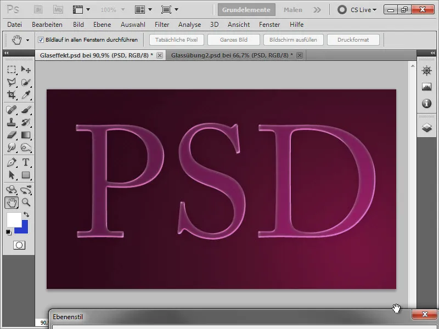Launch Adobe Bridge
The image size is (439, 329).
coord(38,10)
